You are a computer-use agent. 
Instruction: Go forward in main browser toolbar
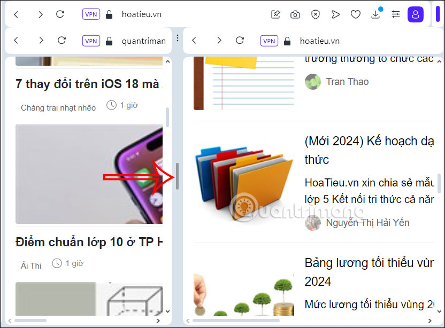[x=41, y=14]
